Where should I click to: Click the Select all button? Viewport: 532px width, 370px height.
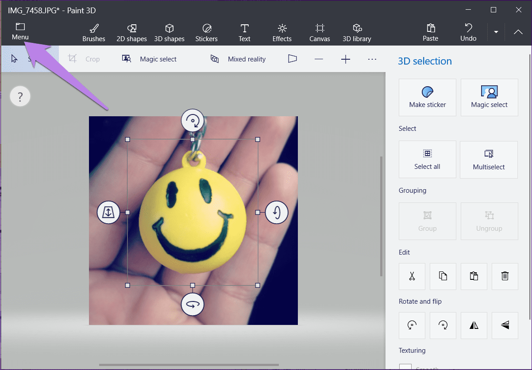pos(428,160)
